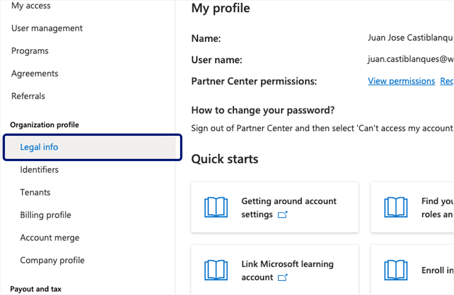Select Agreements in the sidebar

coord(35,74)
